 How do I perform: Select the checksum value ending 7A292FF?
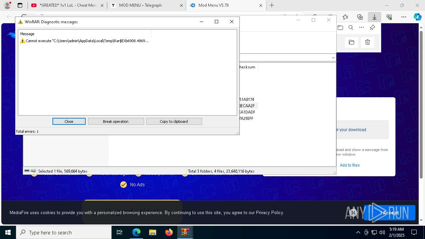(x=246, y=119)
